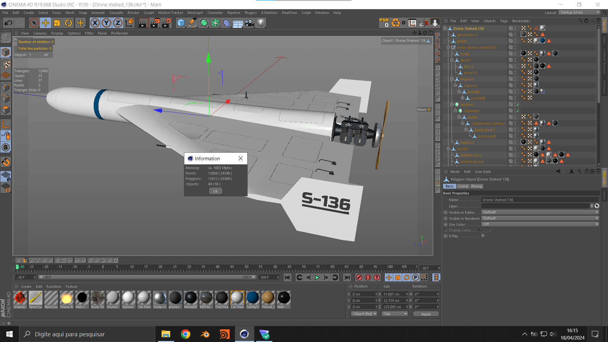Toggle the Use Color radio circle
Viewport: 608px width, 342px height.
446,225
